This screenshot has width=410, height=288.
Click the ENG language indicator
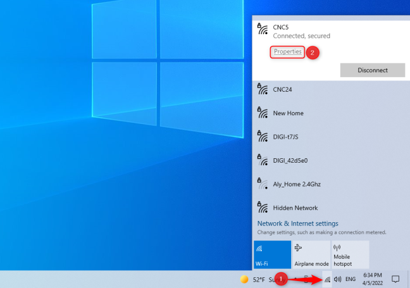click(351, 279)
